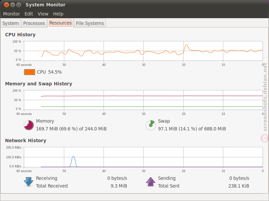This screenshot has width=269, height=201.
Task: Click the Memory pie chart icon
Action: pos(29,125)
